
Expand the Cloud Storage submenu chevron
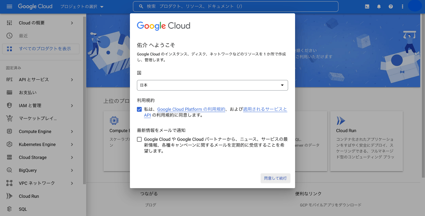point(72,158)
